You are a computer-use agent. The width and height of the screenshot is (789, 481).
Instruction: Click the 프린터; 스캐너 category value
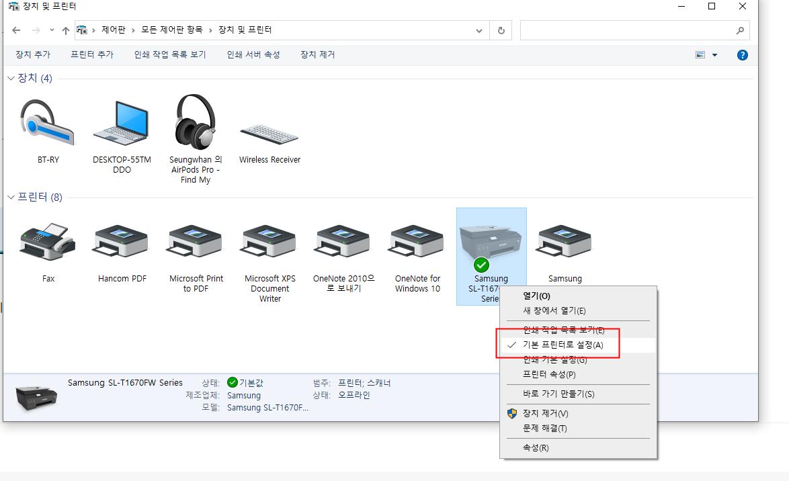pyautogui.click(x=364, y=383)
